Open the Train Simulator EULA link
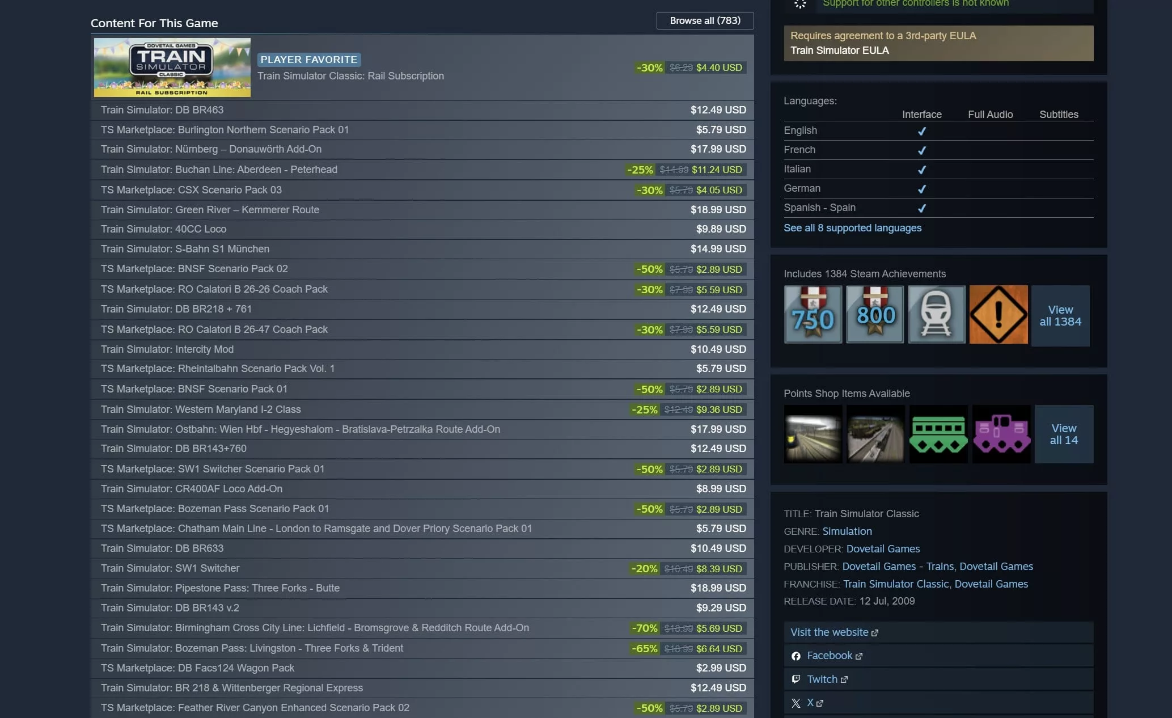The image size is (1172, 718). pyautogui.click(x=840, y=50)
